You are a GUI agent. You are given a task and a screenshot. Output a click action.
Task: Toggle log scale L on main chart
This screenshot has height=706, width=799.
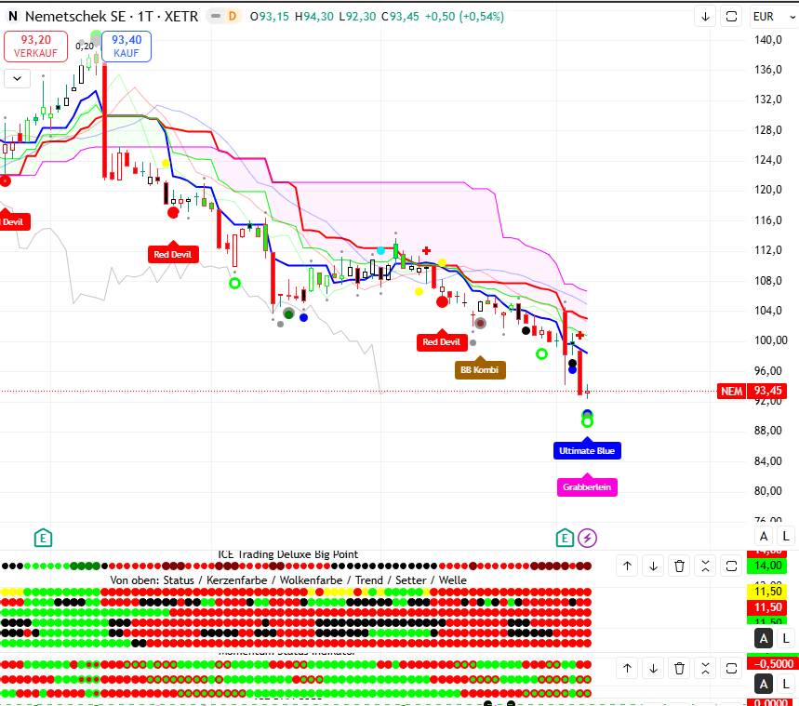(786, 536)
